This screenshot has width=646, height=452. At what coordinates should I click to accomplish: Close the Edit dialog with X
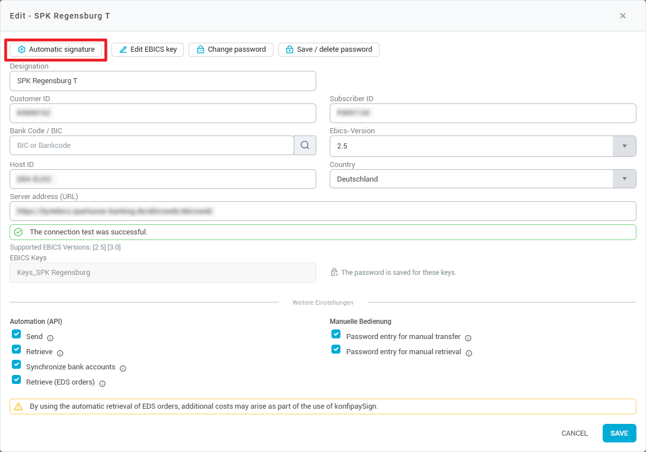tap(623, 16)
